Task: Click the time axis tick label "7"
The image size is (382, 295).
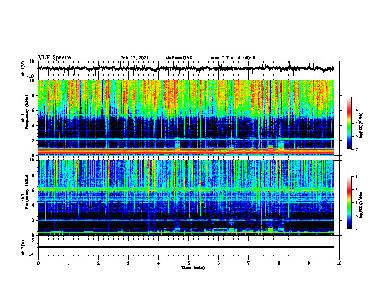Action: coord(249,263)
